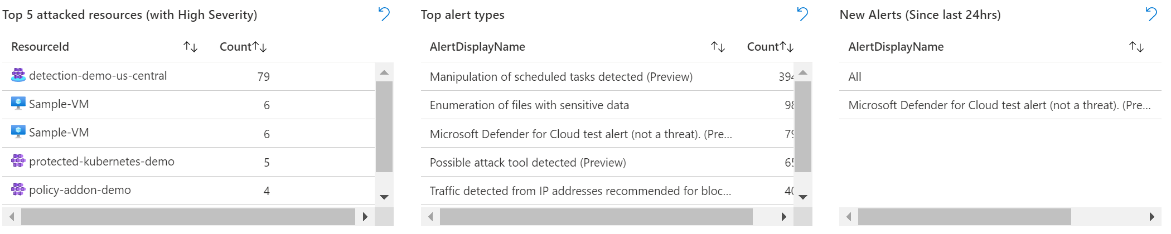Sort resources table by ResourceId
This screenshot has height=234, width=1171.
(191, 47)
